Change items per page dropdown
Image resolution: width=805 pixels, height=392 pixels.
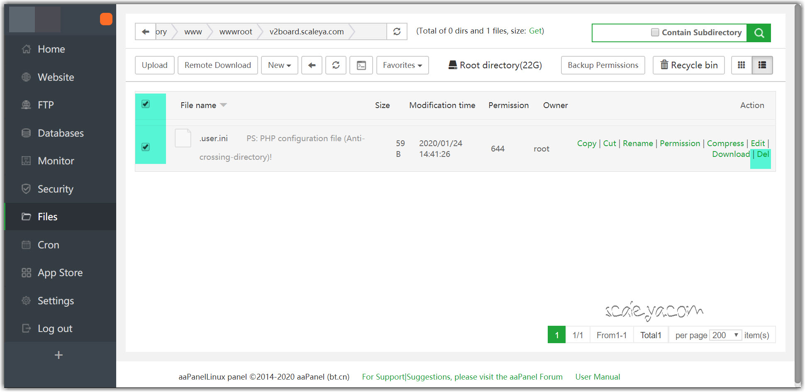(x=725, y=335)
